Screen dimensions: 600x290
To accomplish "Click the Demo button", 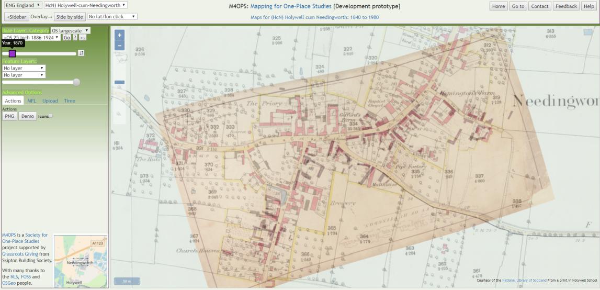I will (28, 116).
